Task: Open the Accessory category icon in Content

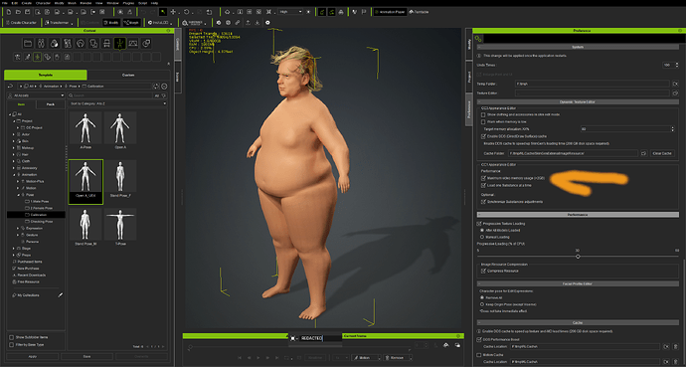Action: click(106, 43)
